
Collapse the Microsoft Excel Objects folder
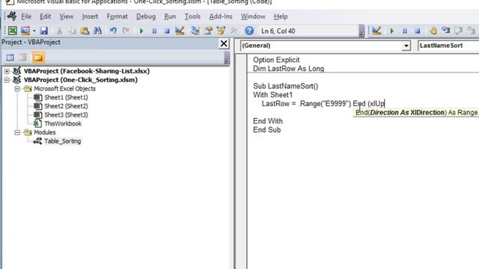click(x=17, y=89)
